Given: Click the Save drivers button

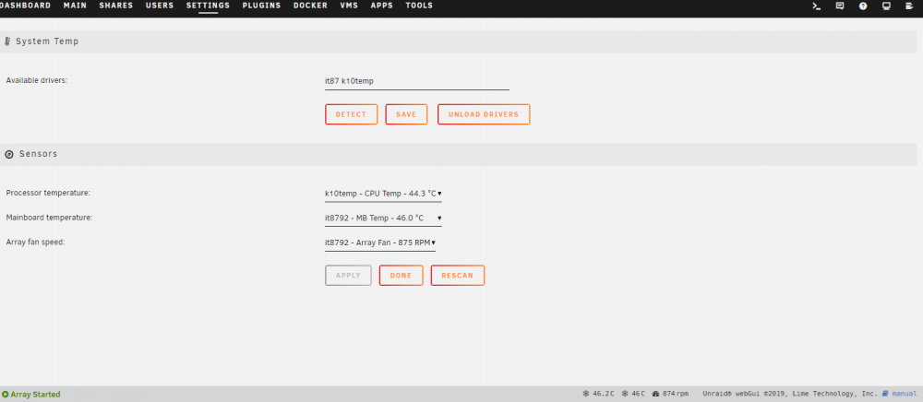Looking at the screenshot, I should pos(406,114).
